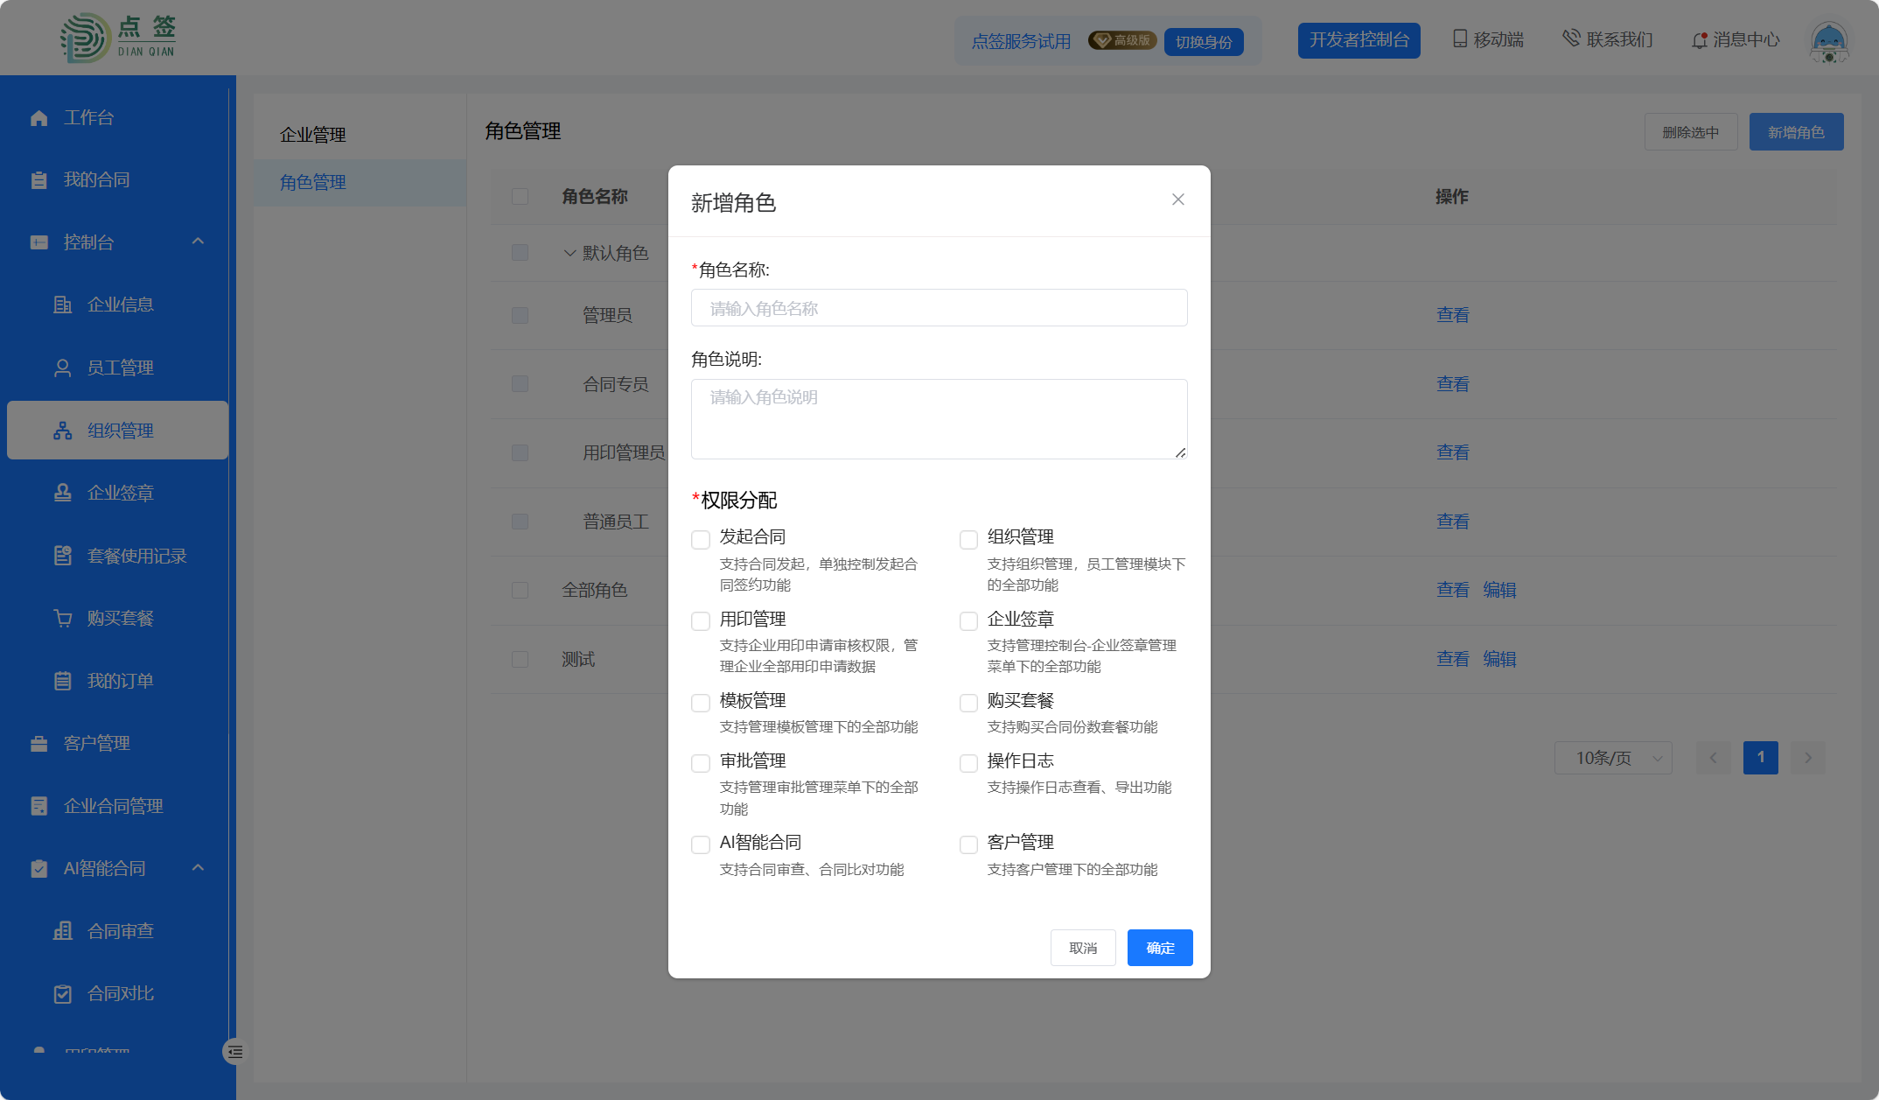Click the 企业信息 building icon
This screenshot has height=1100, width=1879.
[63, 305]
